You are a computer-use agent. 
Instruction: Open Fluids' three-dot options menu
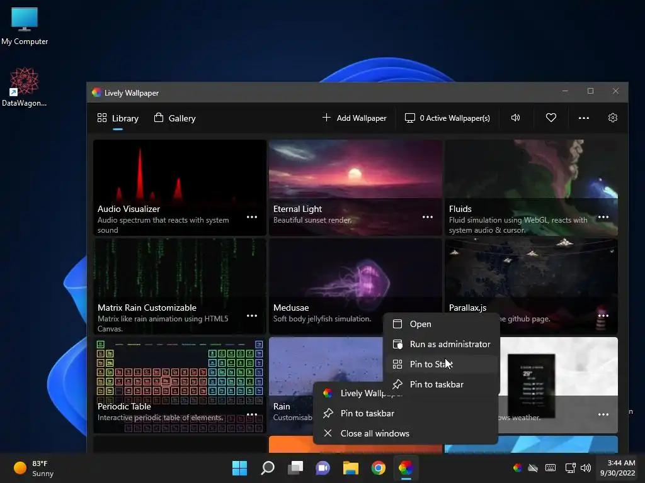(x=603, y=217)
